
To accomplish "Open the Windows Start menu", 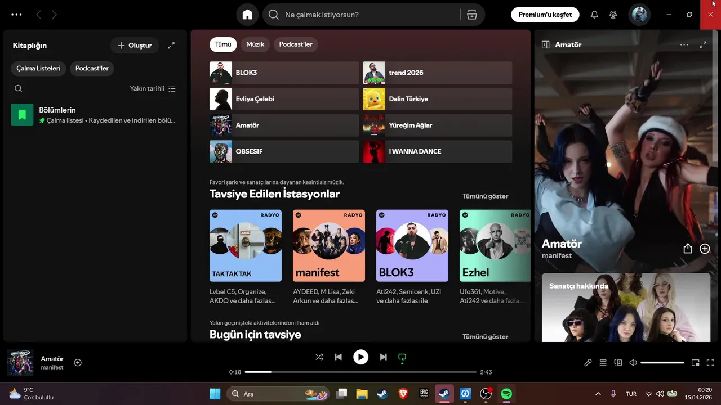I will [x=215, y=394].
